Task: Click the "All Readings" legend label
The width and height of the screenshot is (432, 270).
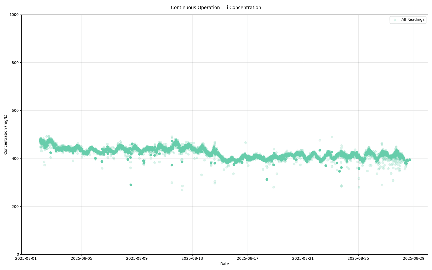Action: coord(413,20)
